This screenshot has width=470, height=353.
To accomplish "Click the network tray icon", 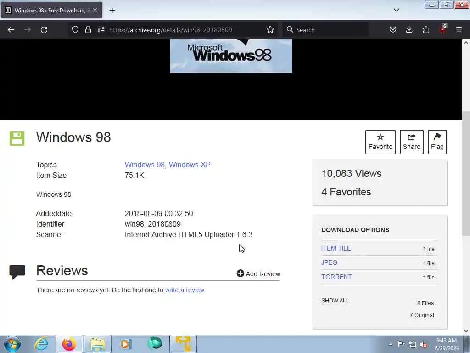I will tap(413, 344).
